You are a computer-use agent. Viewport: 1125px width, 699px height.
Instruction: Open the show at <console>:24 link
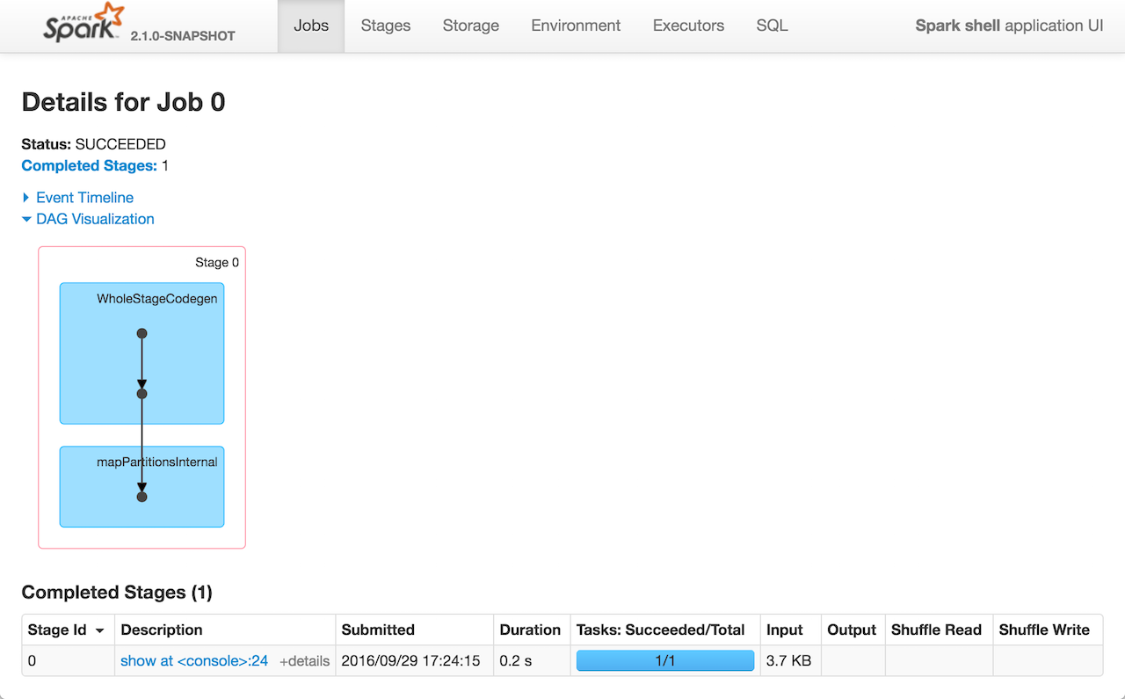194,661
